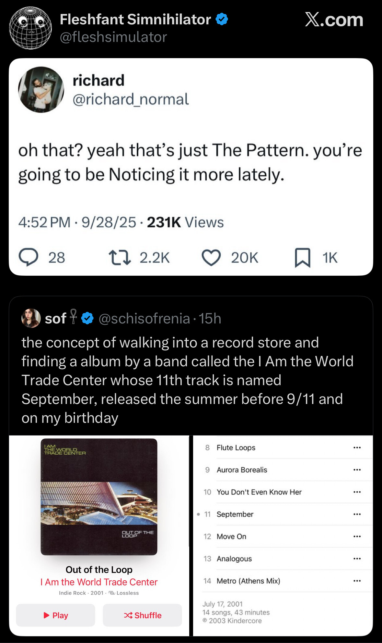Image resolution: width=382 pixels, height=643 pixels.
Task: Click the reply speech bubble icon
Action: tap(29, 258)
